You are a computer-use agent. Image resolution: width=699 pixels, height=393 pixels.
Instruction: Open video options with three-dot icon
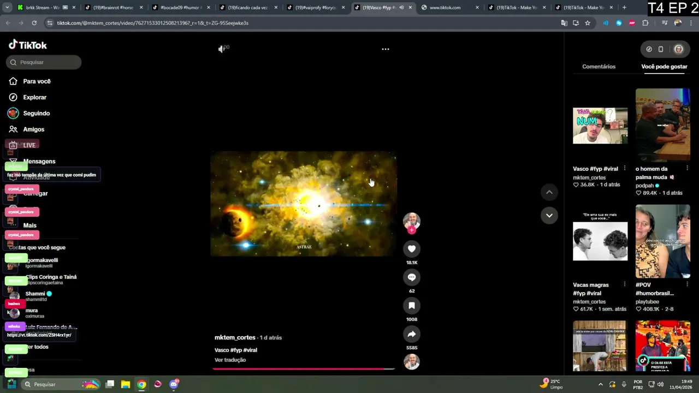pyautogui.click(x=386, y=49)
